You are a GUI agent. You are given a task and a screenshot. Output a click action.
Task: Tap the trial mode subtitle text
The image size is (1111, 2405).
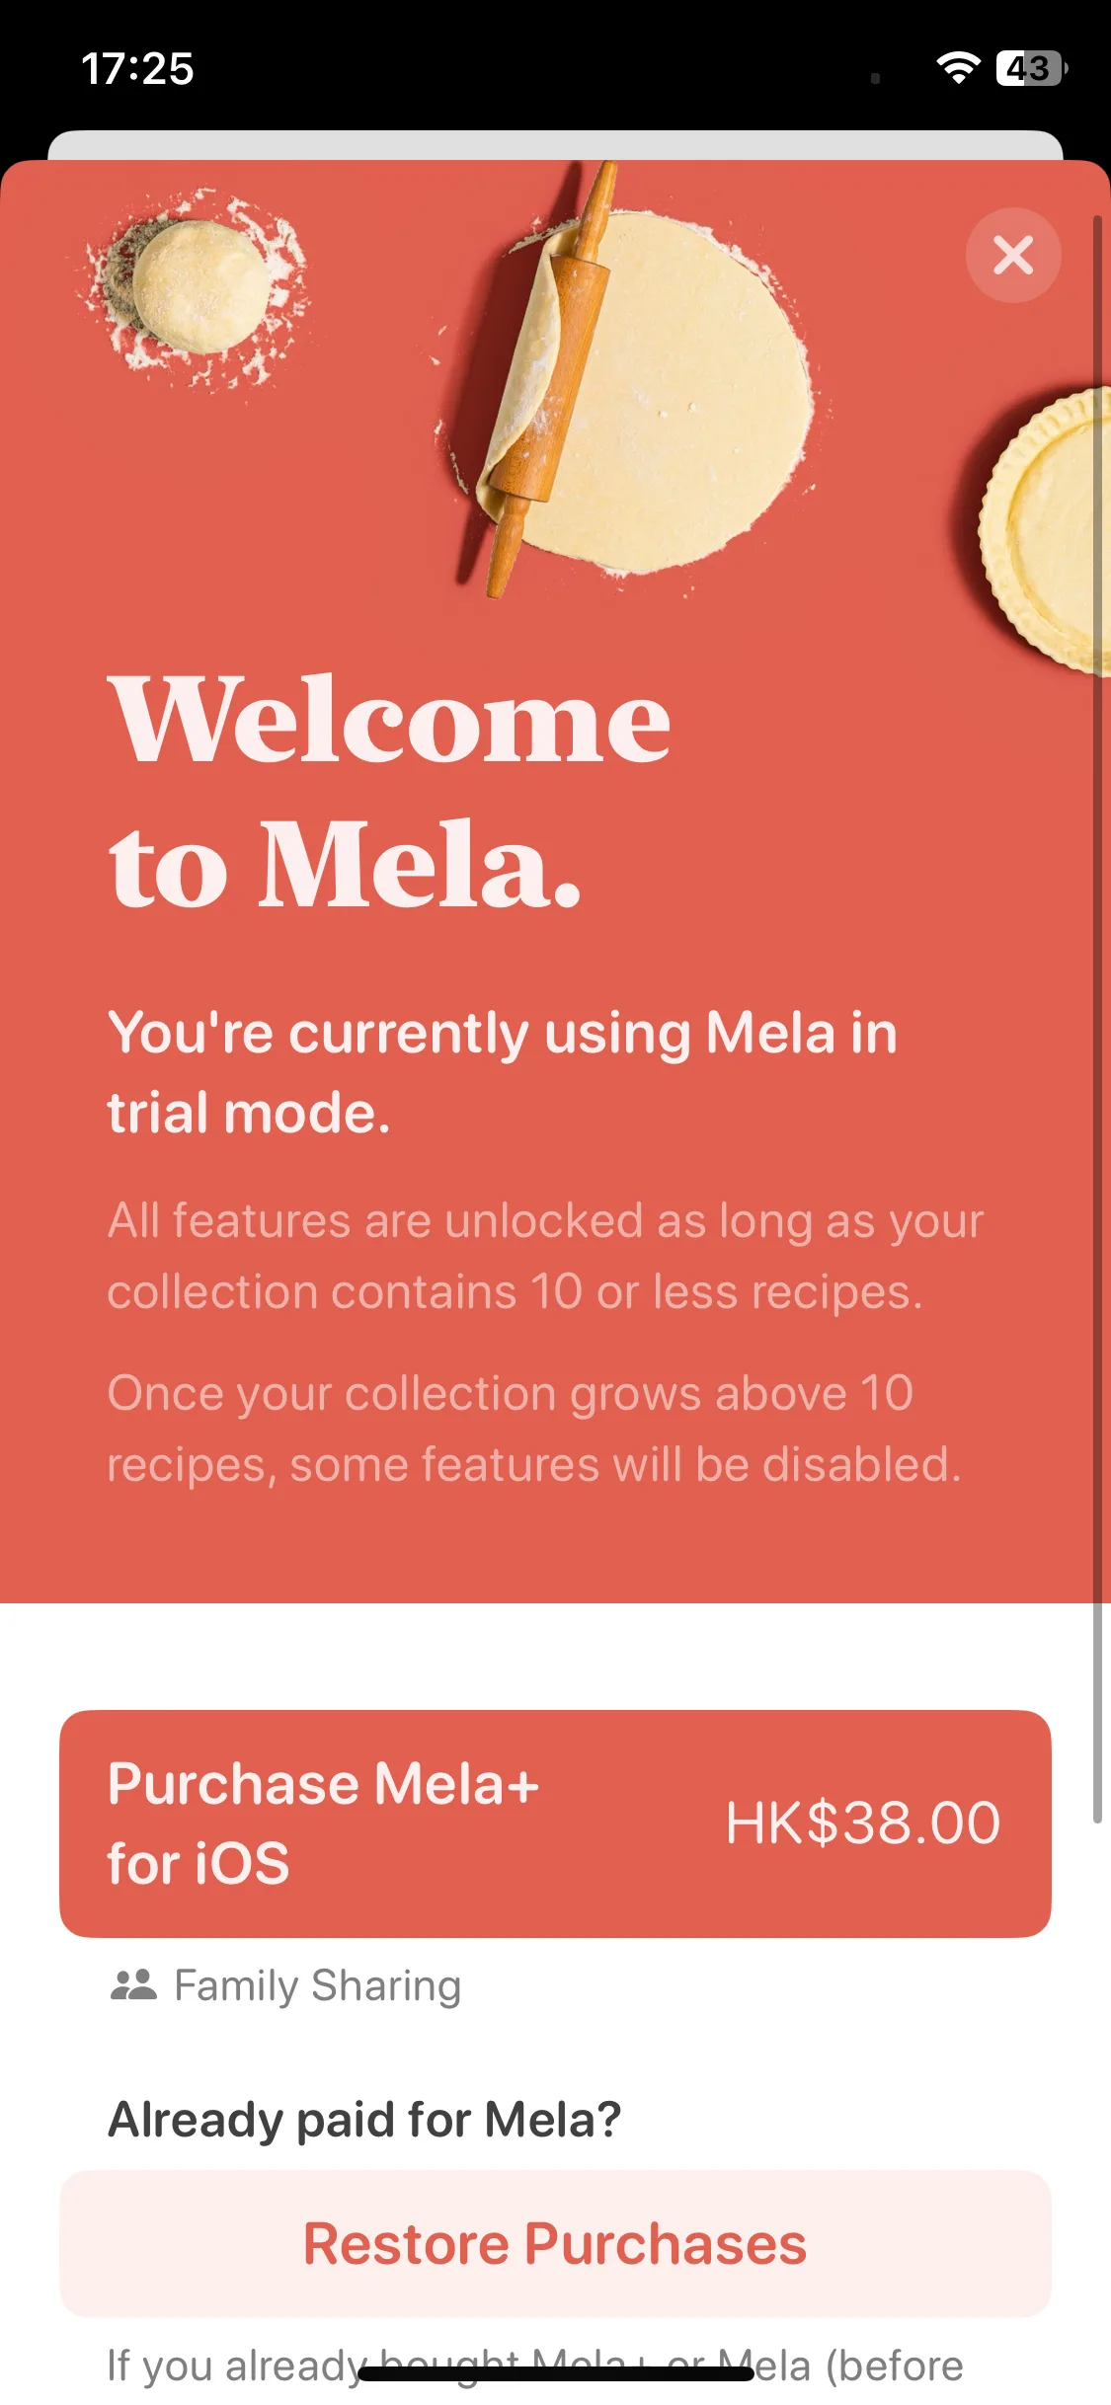click(503, 1072)
